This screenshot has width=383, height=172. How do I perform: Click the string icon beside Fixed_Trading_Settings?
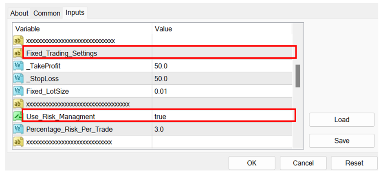click(18, 53)
